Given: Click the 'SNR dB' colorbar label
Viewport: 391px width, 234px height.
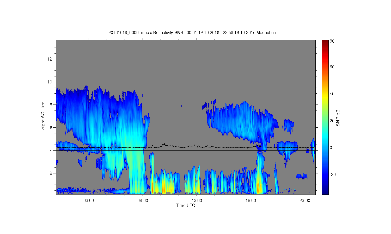Looking at the screenshot, I should 338,118.
